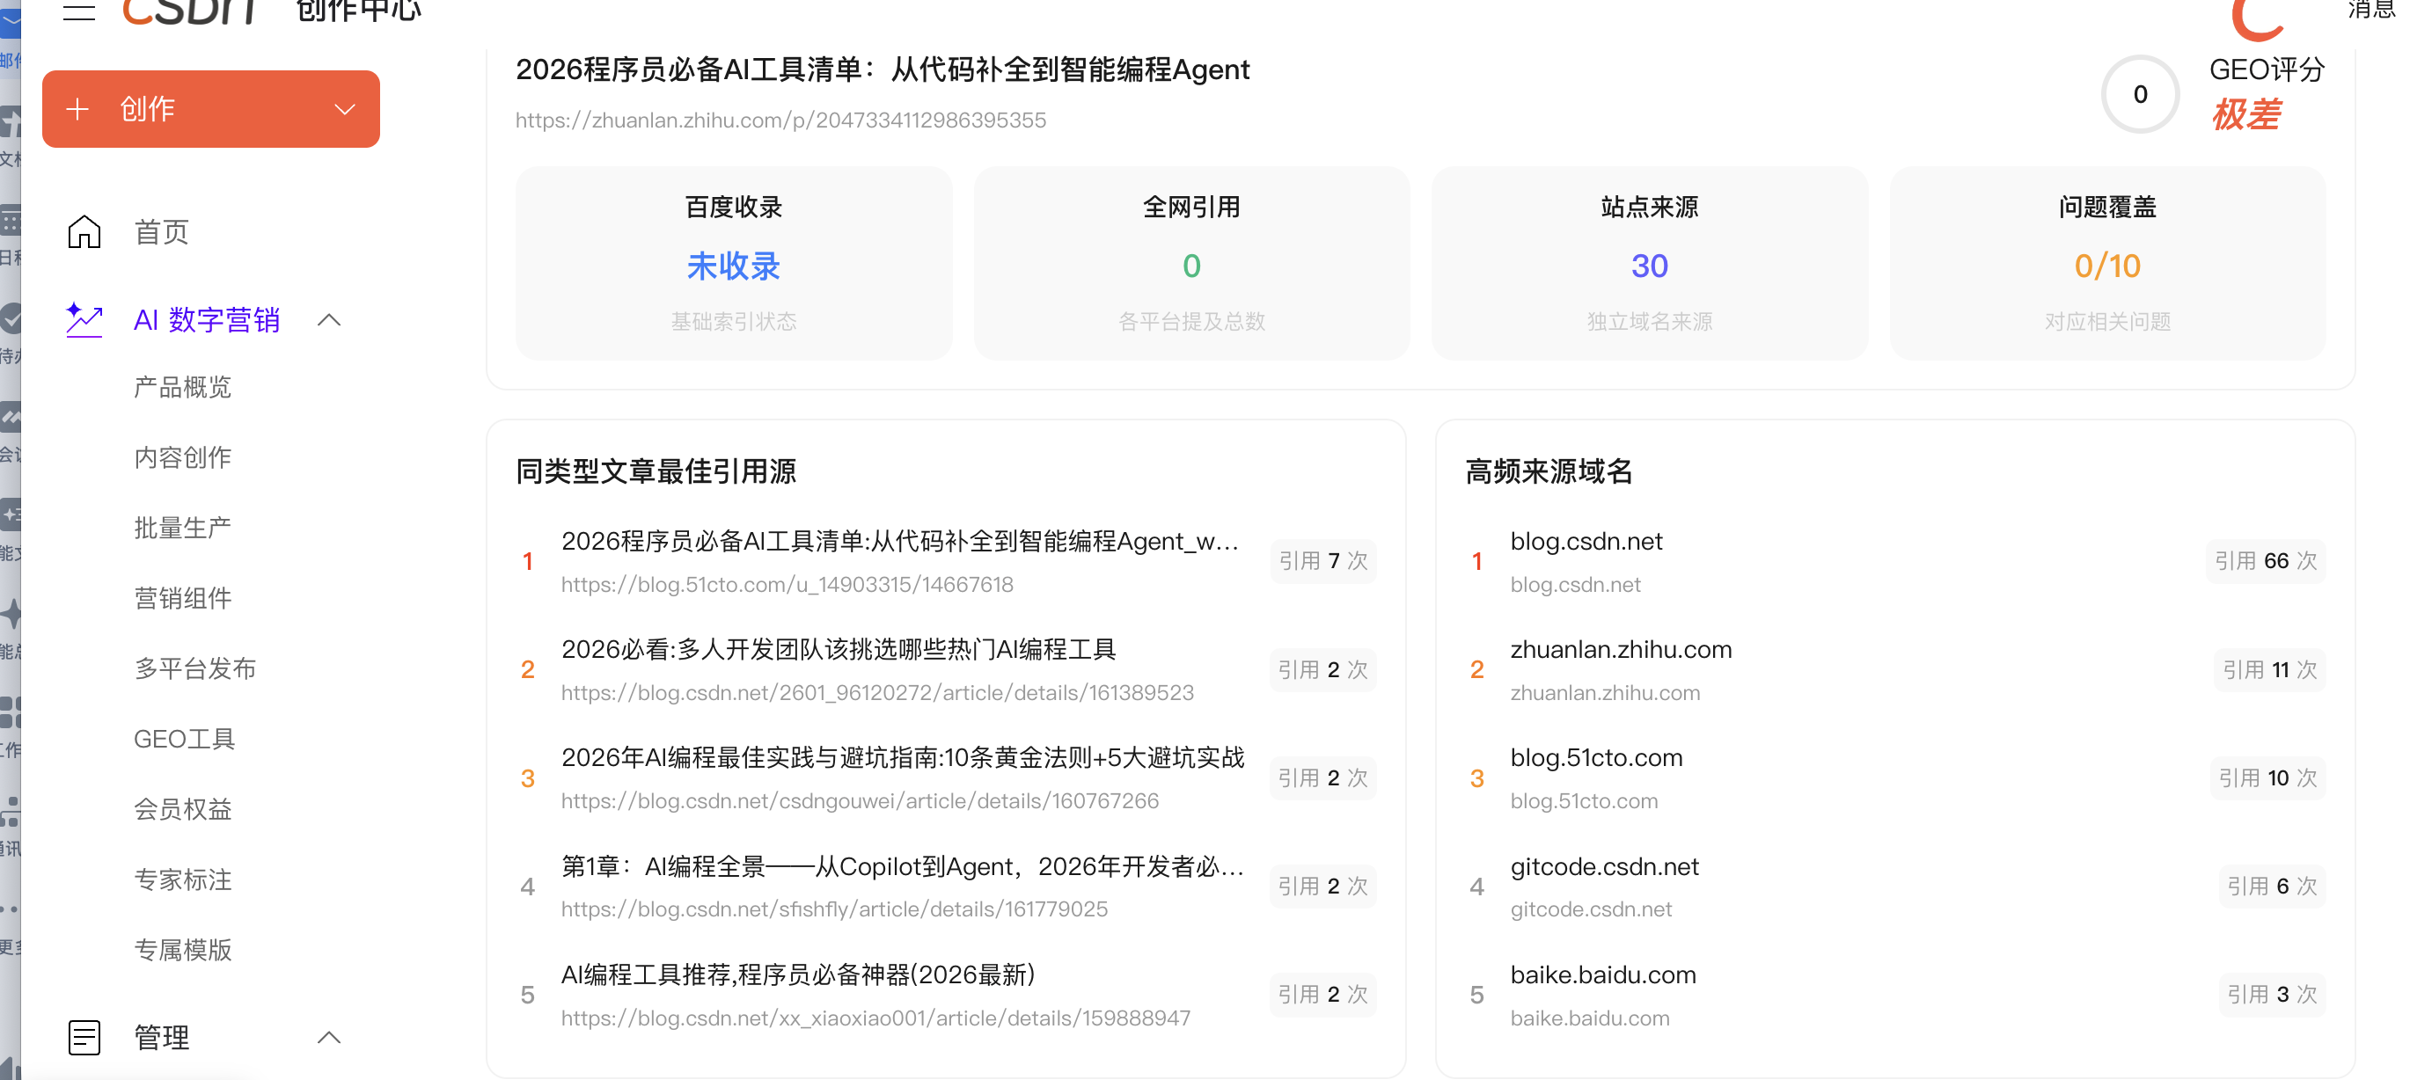Open 多平台发布 menu item
This screenshot has width=2432, height=1080.
tap(195, 668)
